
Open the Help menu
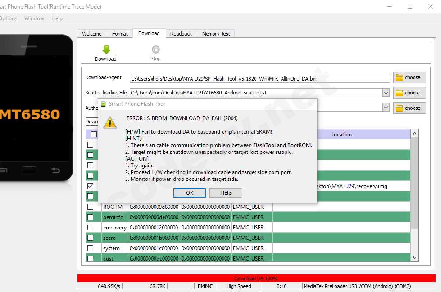[57, 18]
